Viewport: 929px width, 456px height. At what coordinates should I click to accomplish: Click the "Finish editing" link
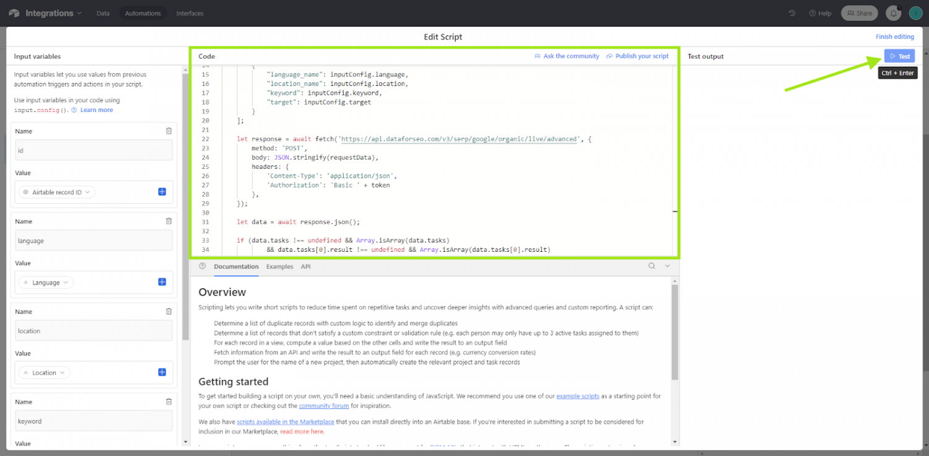(x=895, y=37)
